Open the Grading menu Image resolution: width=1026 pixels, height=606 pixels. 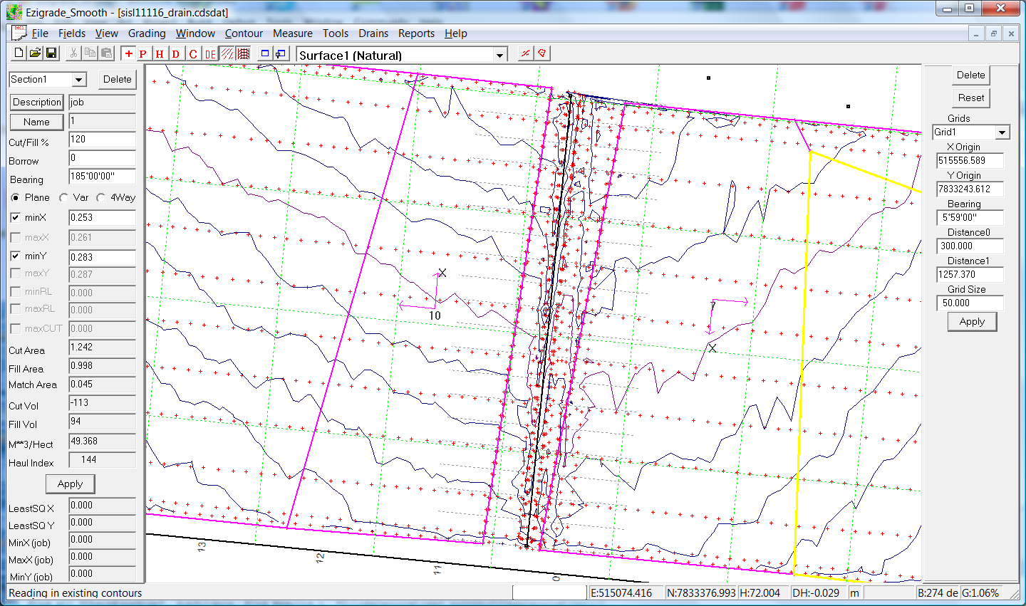[147, 33]
